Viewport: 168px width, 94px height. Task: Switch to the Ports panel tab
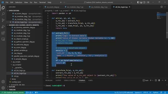(x=90, y=80)
